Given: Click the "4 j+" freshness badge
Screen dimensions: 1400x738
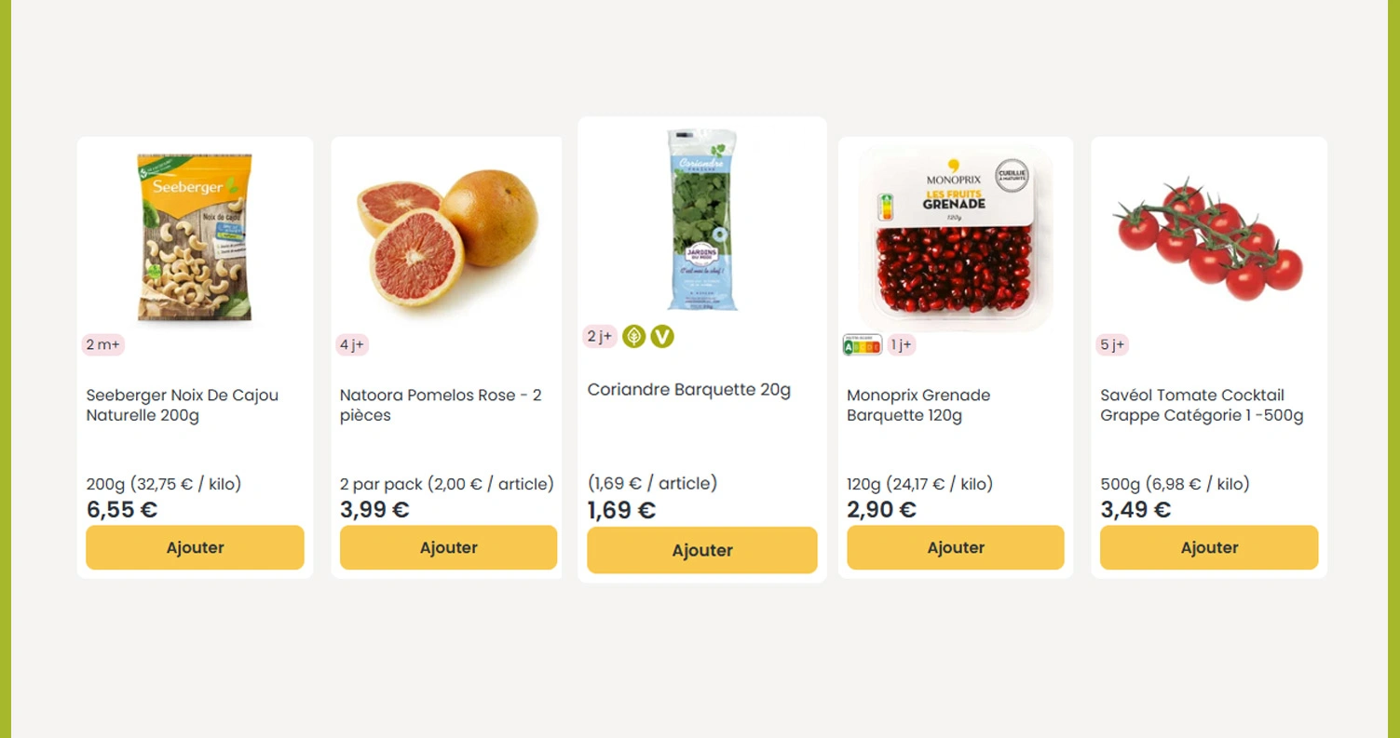Looking at the screenshot, I should point(352,345).
